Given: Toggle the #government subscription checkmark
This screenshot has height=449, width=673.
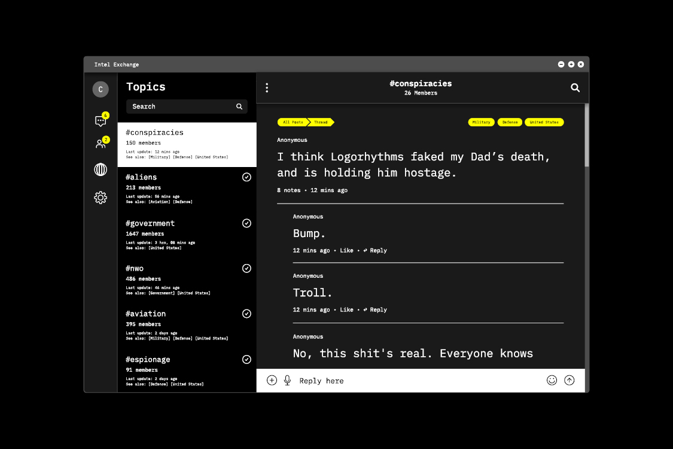Looking at the screenshot, I should point(246,223).
